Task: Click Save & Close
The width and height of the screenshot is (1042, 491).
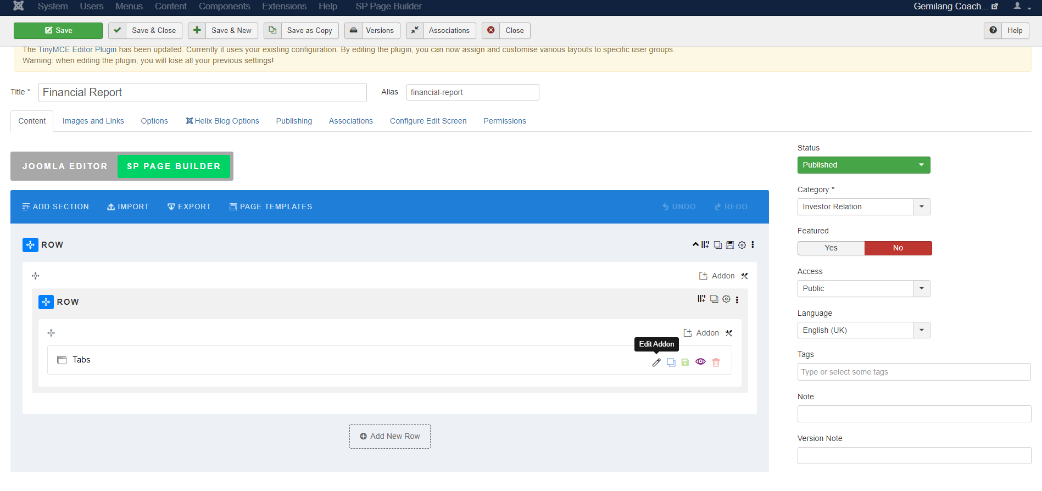Action: [145, 30]
